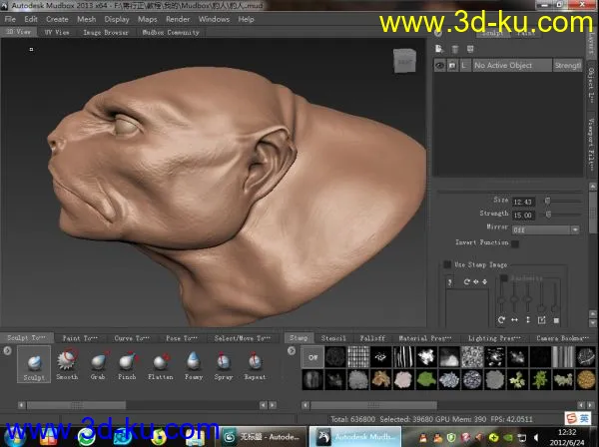Enable the Invert Function checkbox

(x=515, y=243)
